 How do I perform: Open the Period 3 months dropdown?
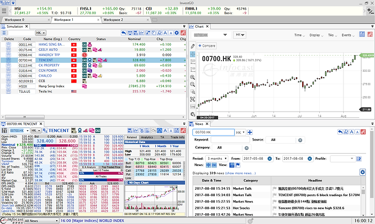(216, 159)
